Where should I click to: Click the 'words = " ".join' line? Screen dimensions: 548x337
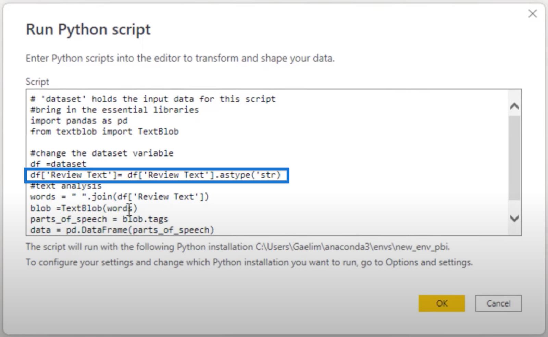click(x=120, y=197)
